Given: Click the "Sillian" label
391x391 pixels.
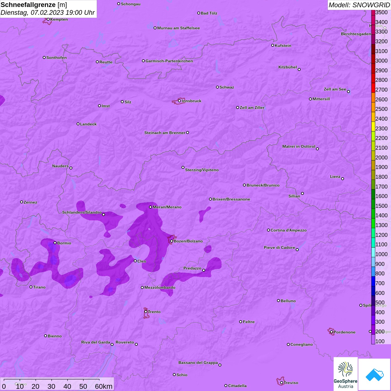Looking at the screenshot, I should pos(294,196).
